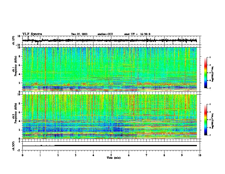
Task: Click time axis tick label "5"
Action: pyautogui.click(x=111, y=155)
